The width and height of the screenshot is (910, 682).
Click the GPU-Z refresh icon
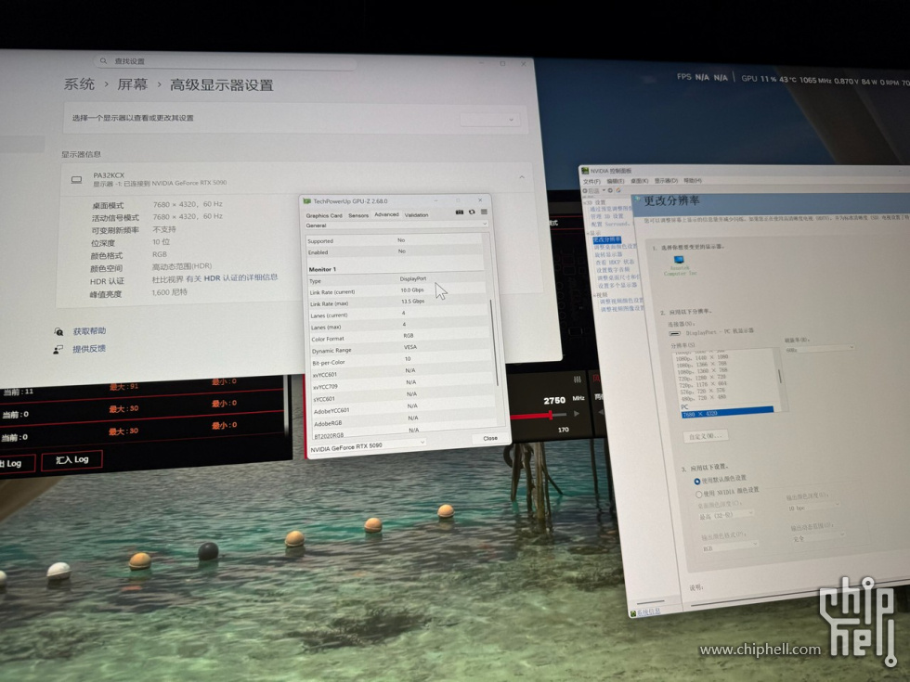pyautogui.click(x=471, y=212)
